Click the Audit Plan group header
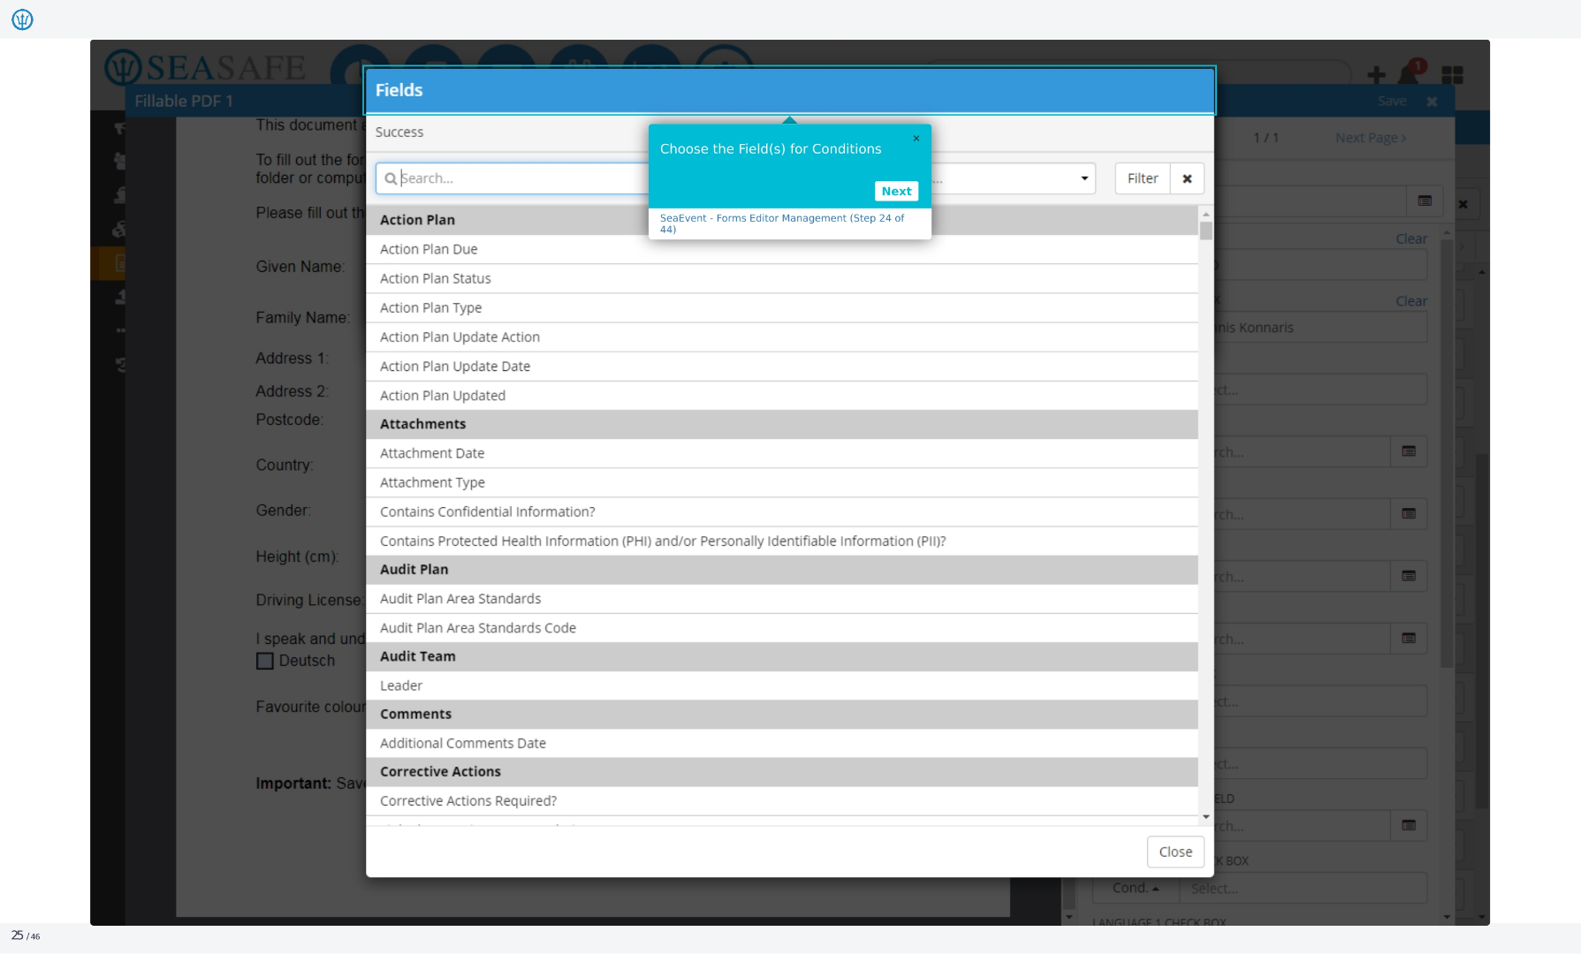Image resolution: width=1581 pixels, height=954 pixels. (782, 569)
